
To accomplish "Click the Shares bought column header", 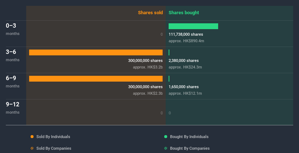I will pyautogui.click(x=184, y=13).
